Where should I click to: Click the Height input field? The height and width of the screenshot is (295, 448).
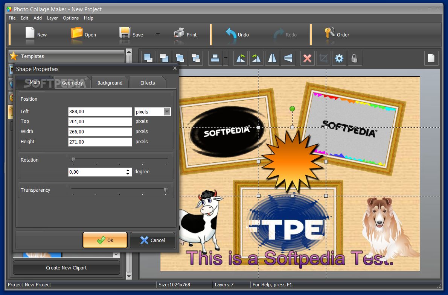pos(100,142)
